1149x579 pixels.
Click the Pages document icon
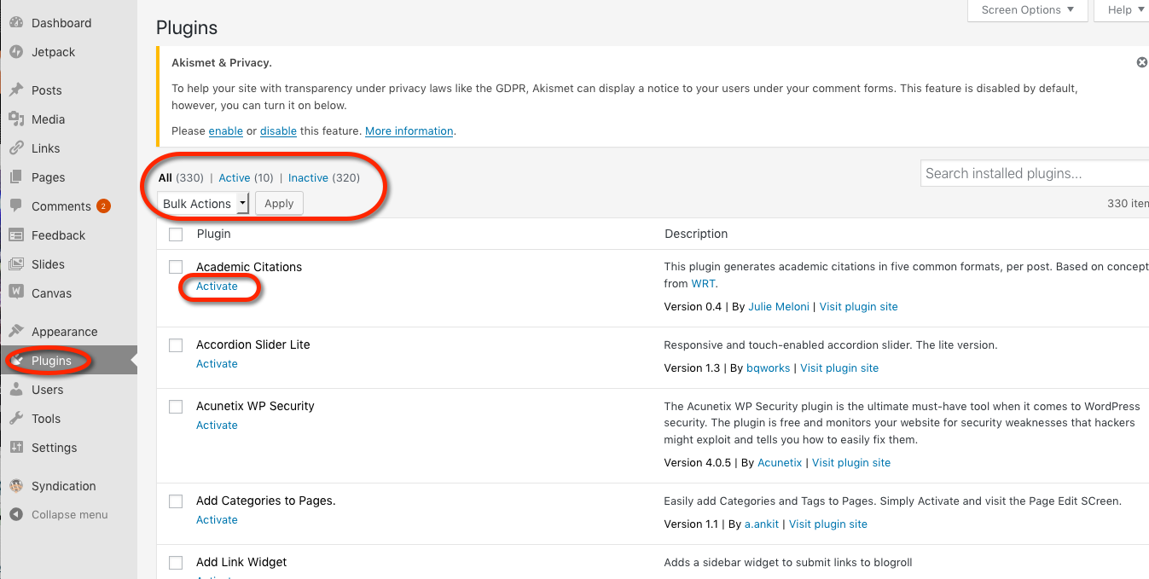pyautogui.click(x=16, y=177)
